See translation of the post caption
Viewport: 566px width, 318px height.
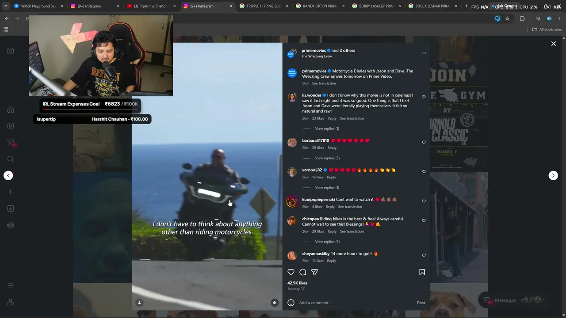324,83
